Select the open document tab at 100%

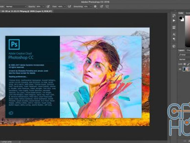pos(26,11)
